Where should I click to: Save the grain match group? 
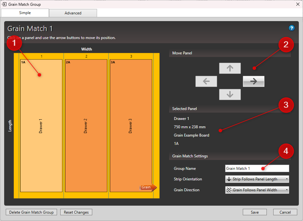click(255, 212)
